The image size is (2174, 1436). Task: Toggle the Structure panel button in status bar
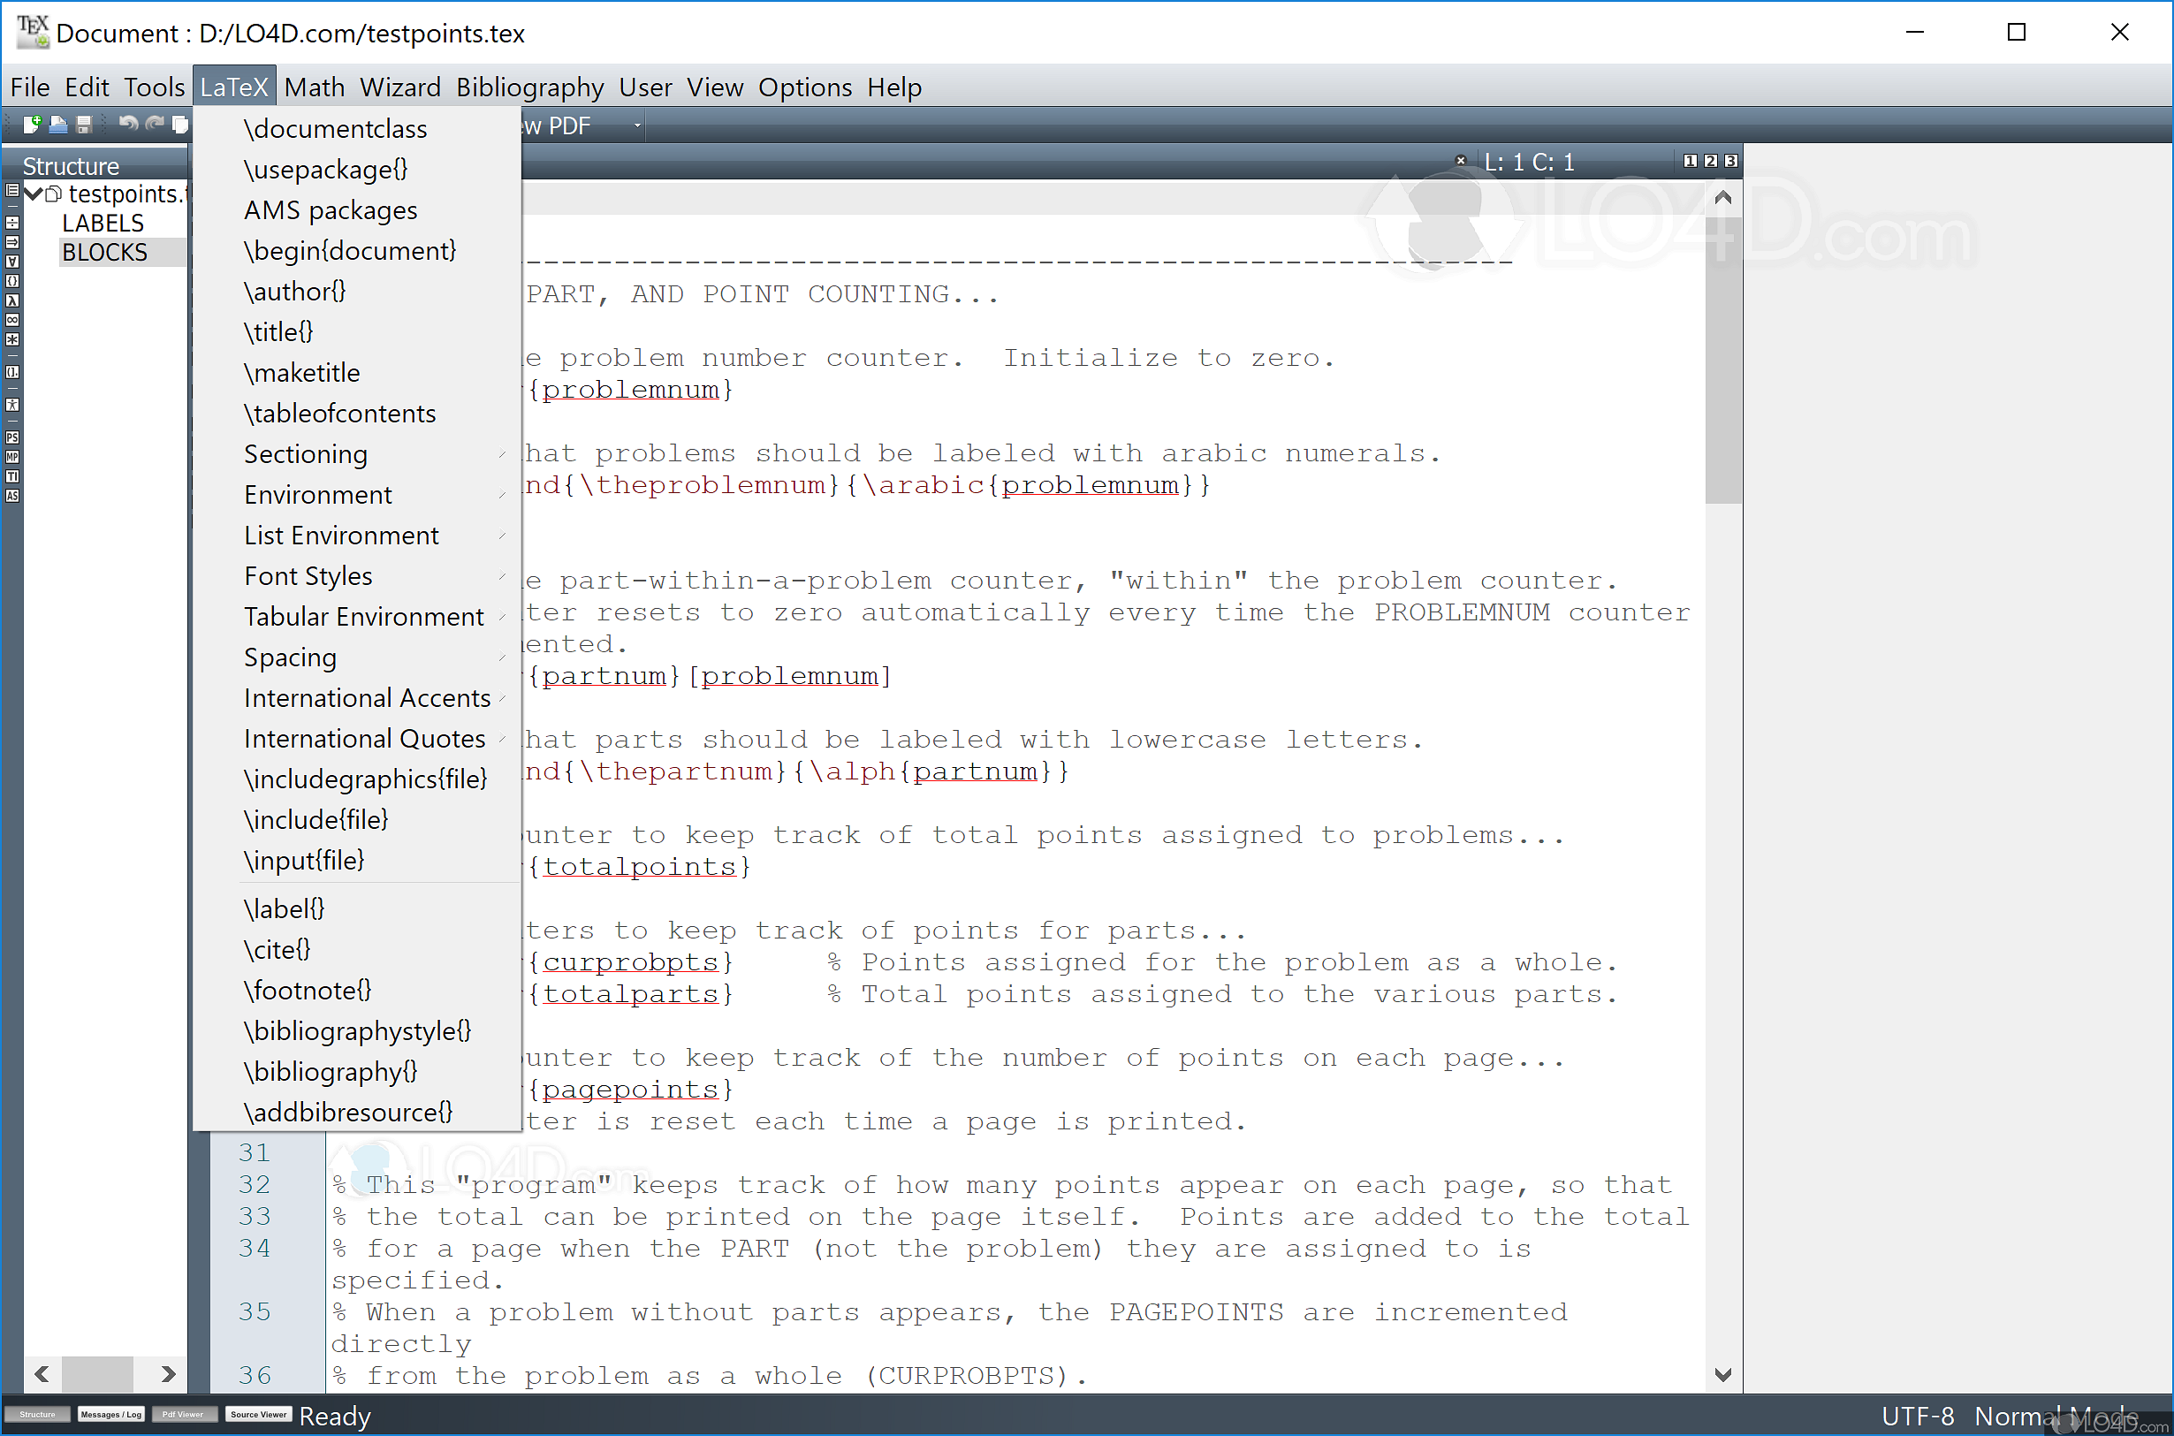[37, 1415]
